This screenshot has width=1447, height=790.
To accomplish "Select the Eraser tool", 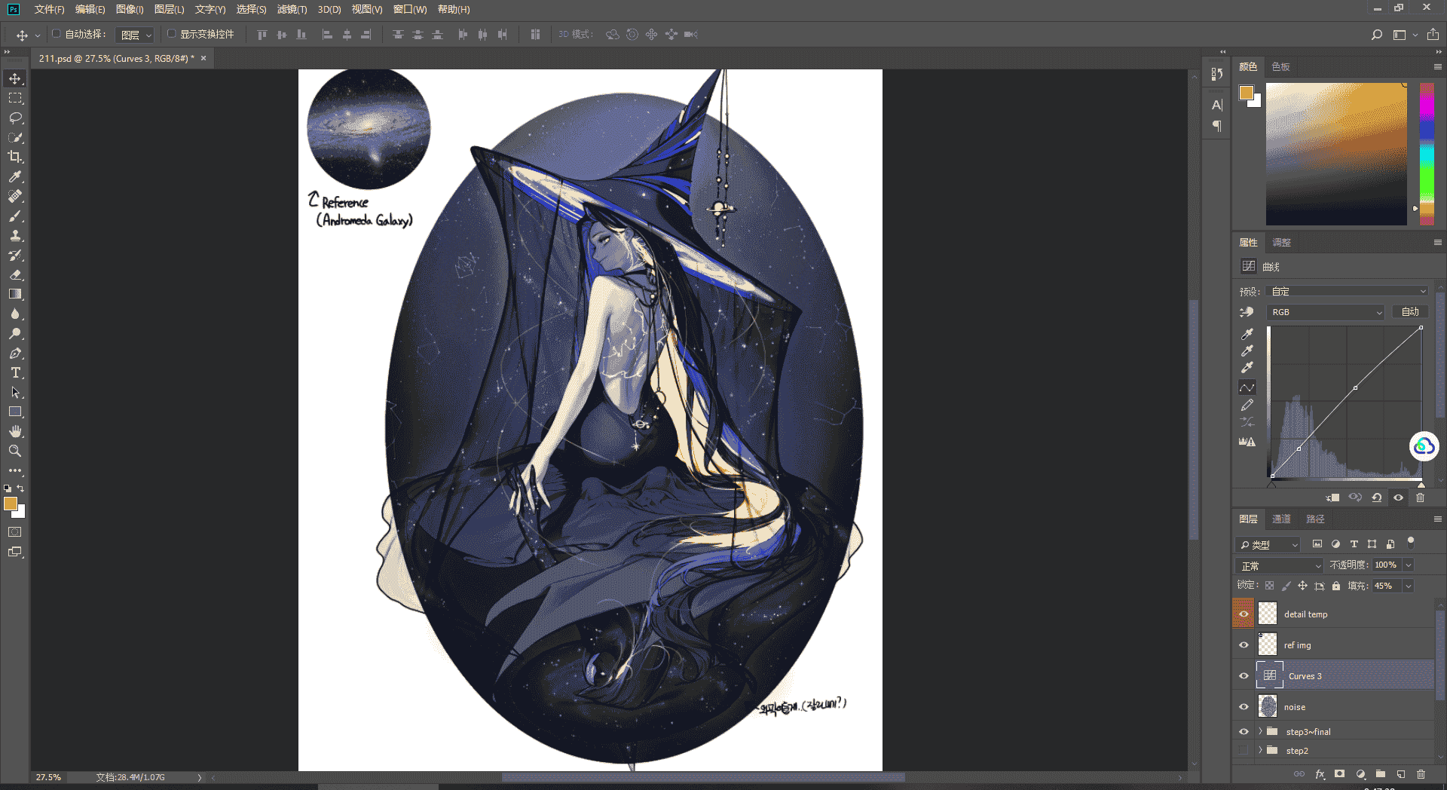I will click(15, 274).
